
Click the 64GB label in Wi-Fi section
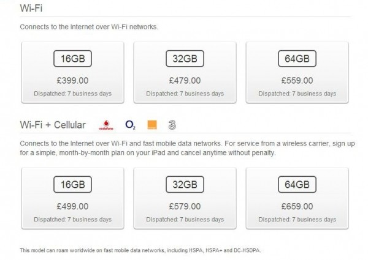click(x=297, y=59)
